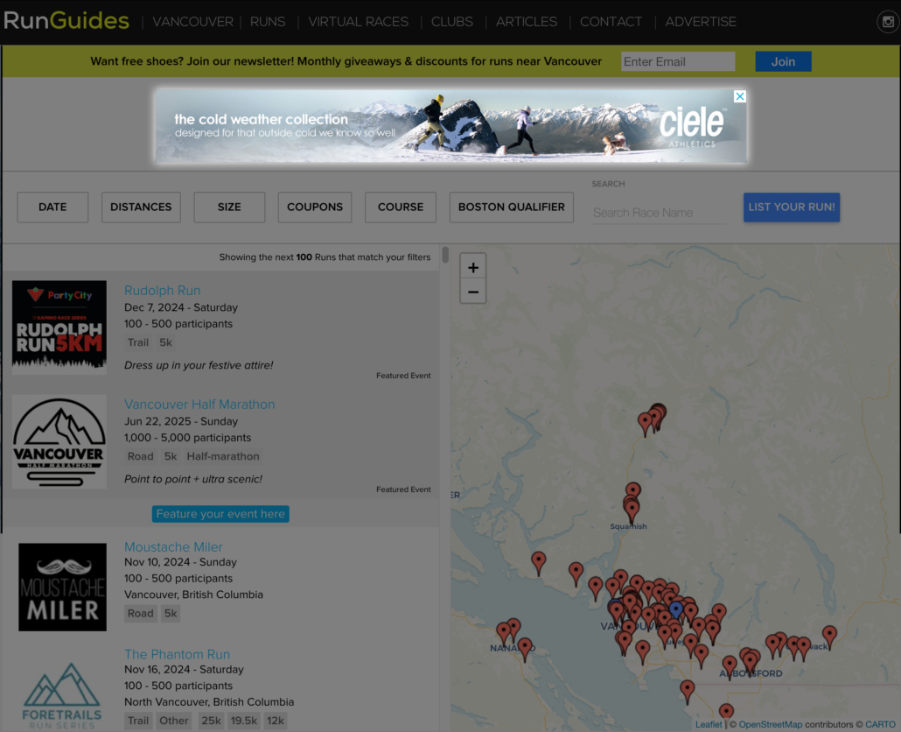Screen dimensions: 901x732
Task: Open Rudolph Run 5KM thumbnail
Action: pyautogui.click(x=59, y=327)
